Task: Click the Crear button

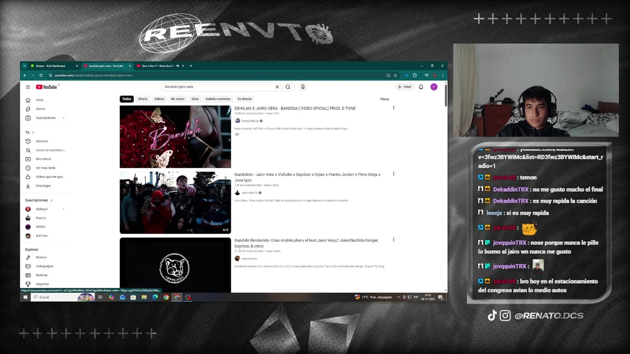Action: (x=405, y=87)
